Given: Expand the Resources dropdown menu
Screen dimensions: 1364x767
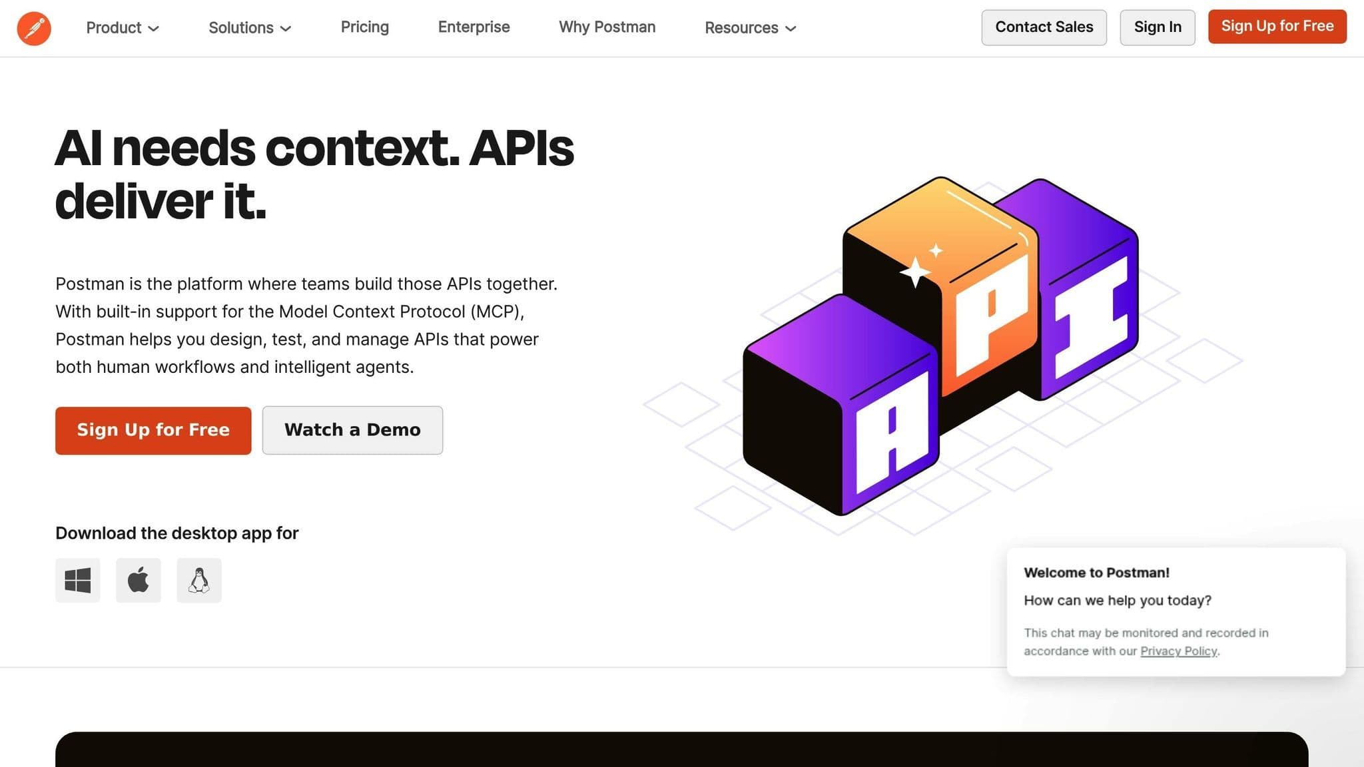Looking at the screenshot, I should (x=751, y=28).
